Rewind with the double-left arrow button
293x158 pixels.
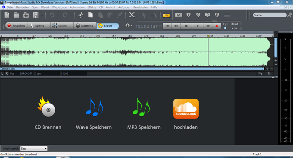click(176, 26)
